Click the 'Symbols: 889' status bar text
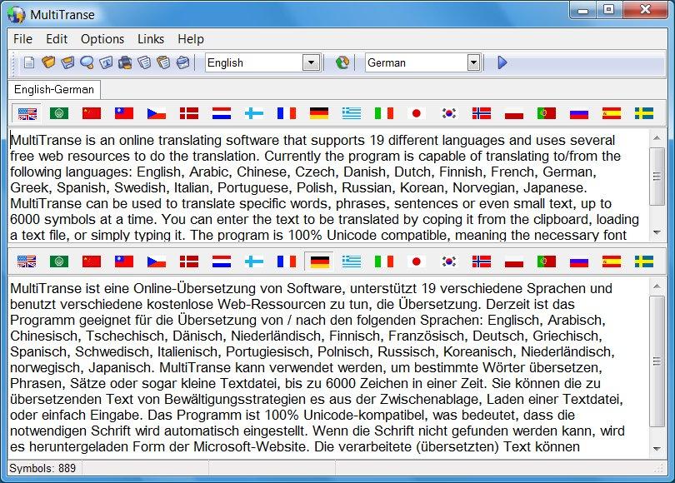This screenshot has height=483, width=675. pos(42,468)
